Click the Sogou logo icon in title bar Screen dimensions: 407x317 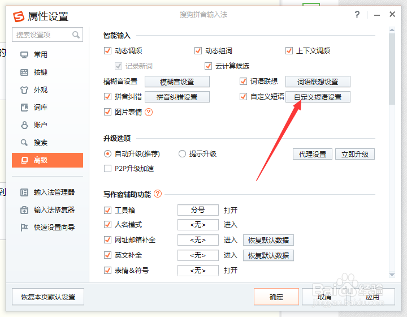click(19, 16)
